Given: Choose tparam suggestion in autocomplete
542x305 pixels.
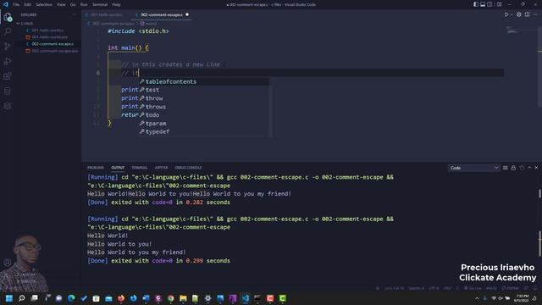Looking at the screenshot, I should (205, 124).
